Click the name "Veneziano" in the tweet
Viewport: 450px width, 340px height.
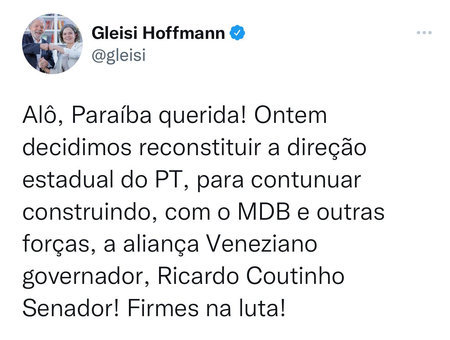pos(261,244)
